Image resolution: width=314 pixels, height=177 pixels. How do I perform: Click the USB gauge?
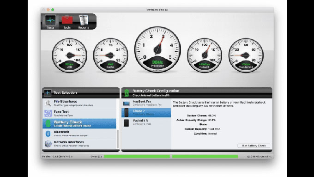pos(69,55)
